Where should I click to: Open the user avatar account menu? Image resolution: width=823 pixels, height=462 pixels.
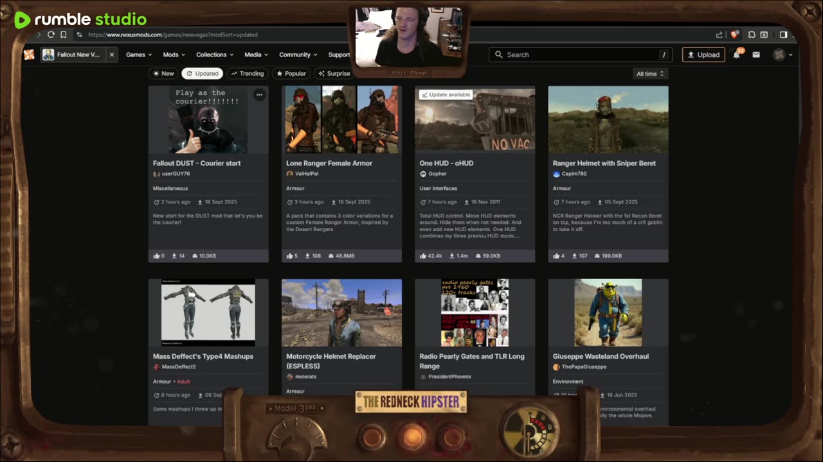click(x=782, y=55)
